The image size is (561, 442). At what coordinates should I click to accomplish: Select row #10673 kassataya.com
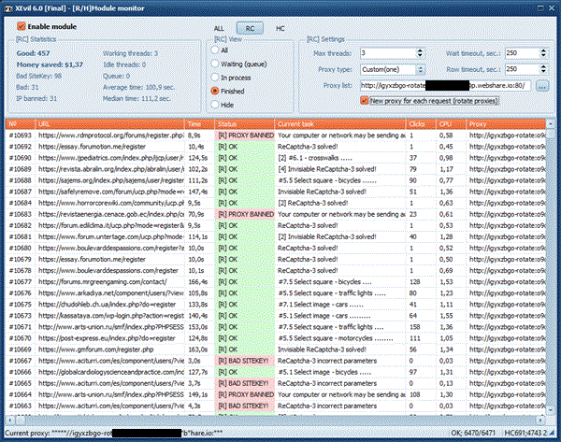click(276, 316)
